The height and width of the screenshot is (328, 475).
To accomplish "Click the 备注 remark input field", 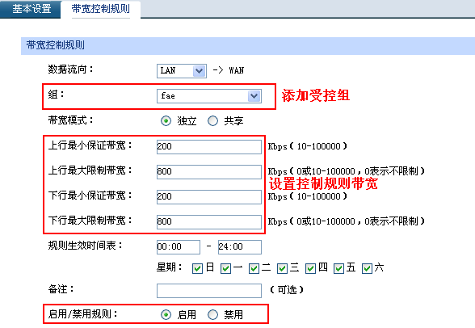I will 209,291.
